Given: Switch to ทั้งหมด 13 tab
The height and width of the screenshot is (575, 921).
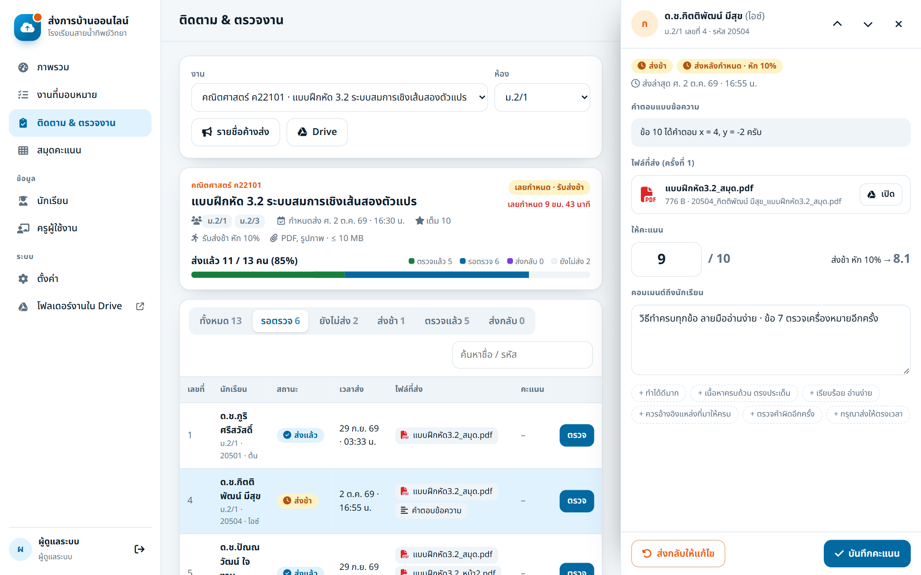Looking at the screenshot, I should 221,321.
